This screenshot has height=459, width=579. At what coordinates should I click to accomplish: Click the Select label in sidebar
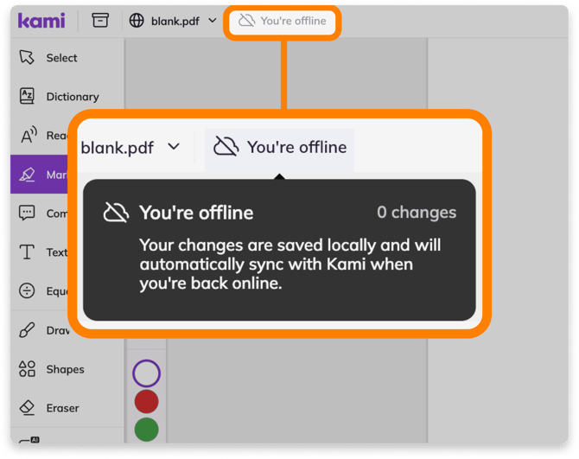(x=61, y=58)
